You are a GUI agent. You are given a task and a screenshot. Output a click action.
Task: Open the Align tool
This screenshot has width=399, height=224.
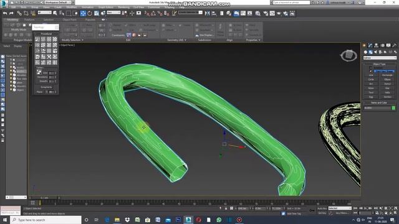click(214, 13)
